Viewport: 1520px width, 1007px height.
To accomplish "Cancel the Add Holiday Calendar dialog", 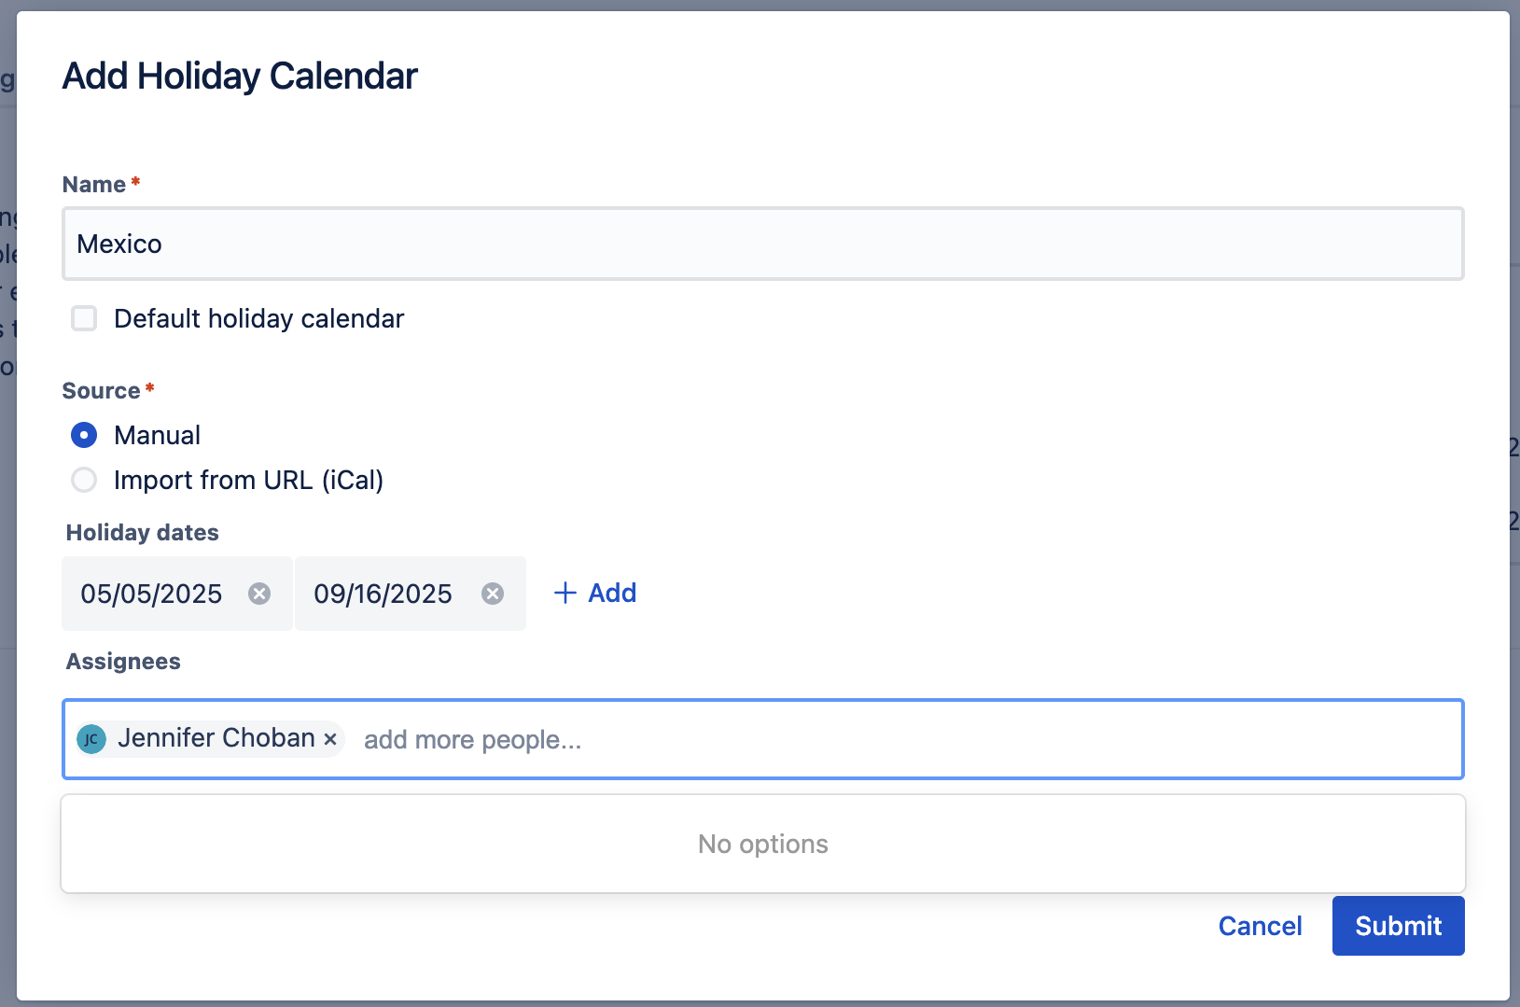I will (1260, 926).
